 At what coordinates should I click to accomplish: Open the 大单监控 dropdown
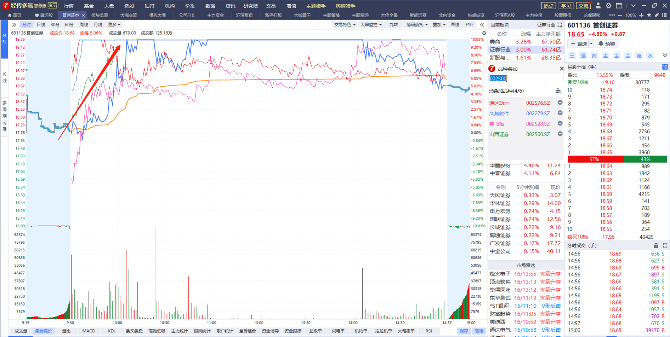371,25
